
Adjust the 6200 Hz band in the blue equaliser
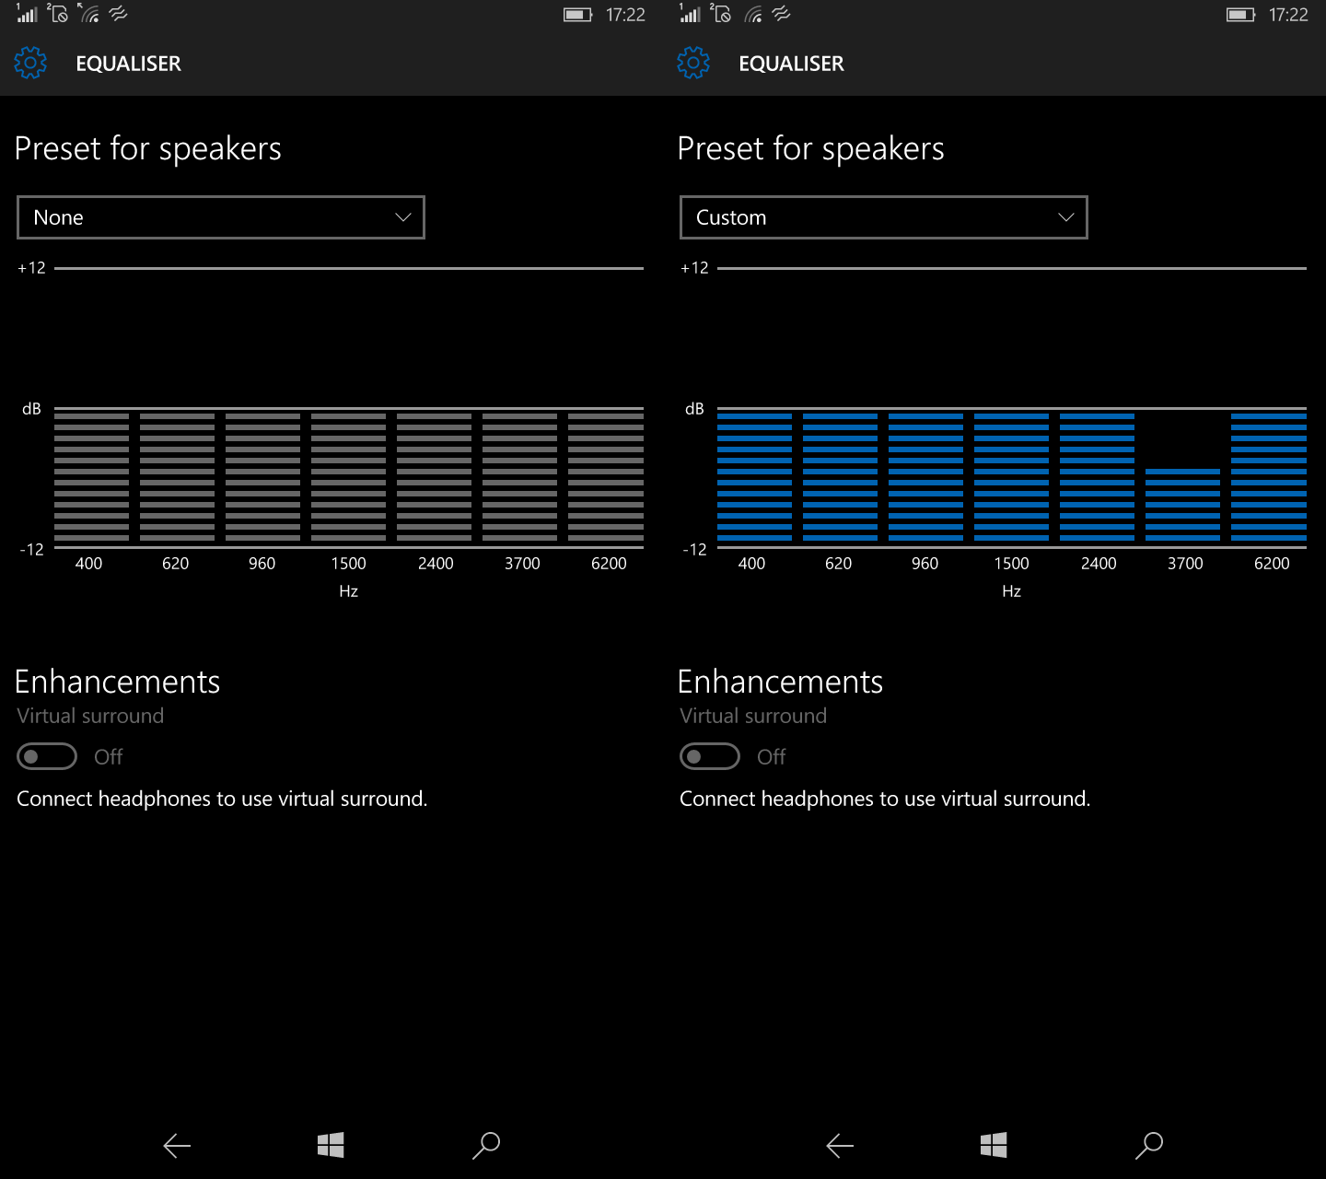tap(1269, 477)
